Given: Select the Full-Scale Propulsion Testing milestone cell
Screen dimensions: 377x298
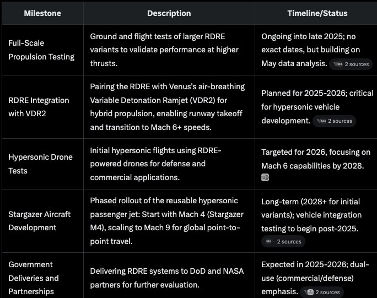Looking at the screenshot, I should (41, 50).
